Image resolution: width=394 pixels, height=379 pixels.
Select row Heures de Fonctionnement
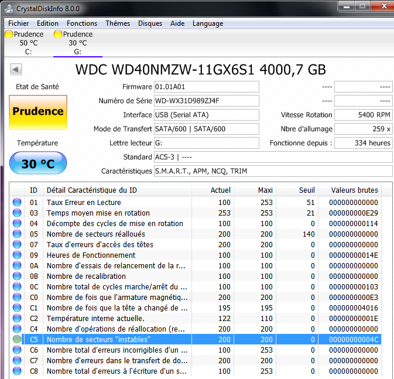196,255
